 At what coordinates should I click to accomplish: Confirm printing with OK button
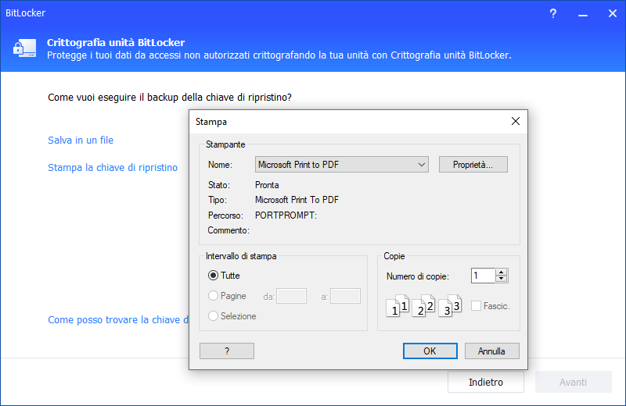pos(430,351)
